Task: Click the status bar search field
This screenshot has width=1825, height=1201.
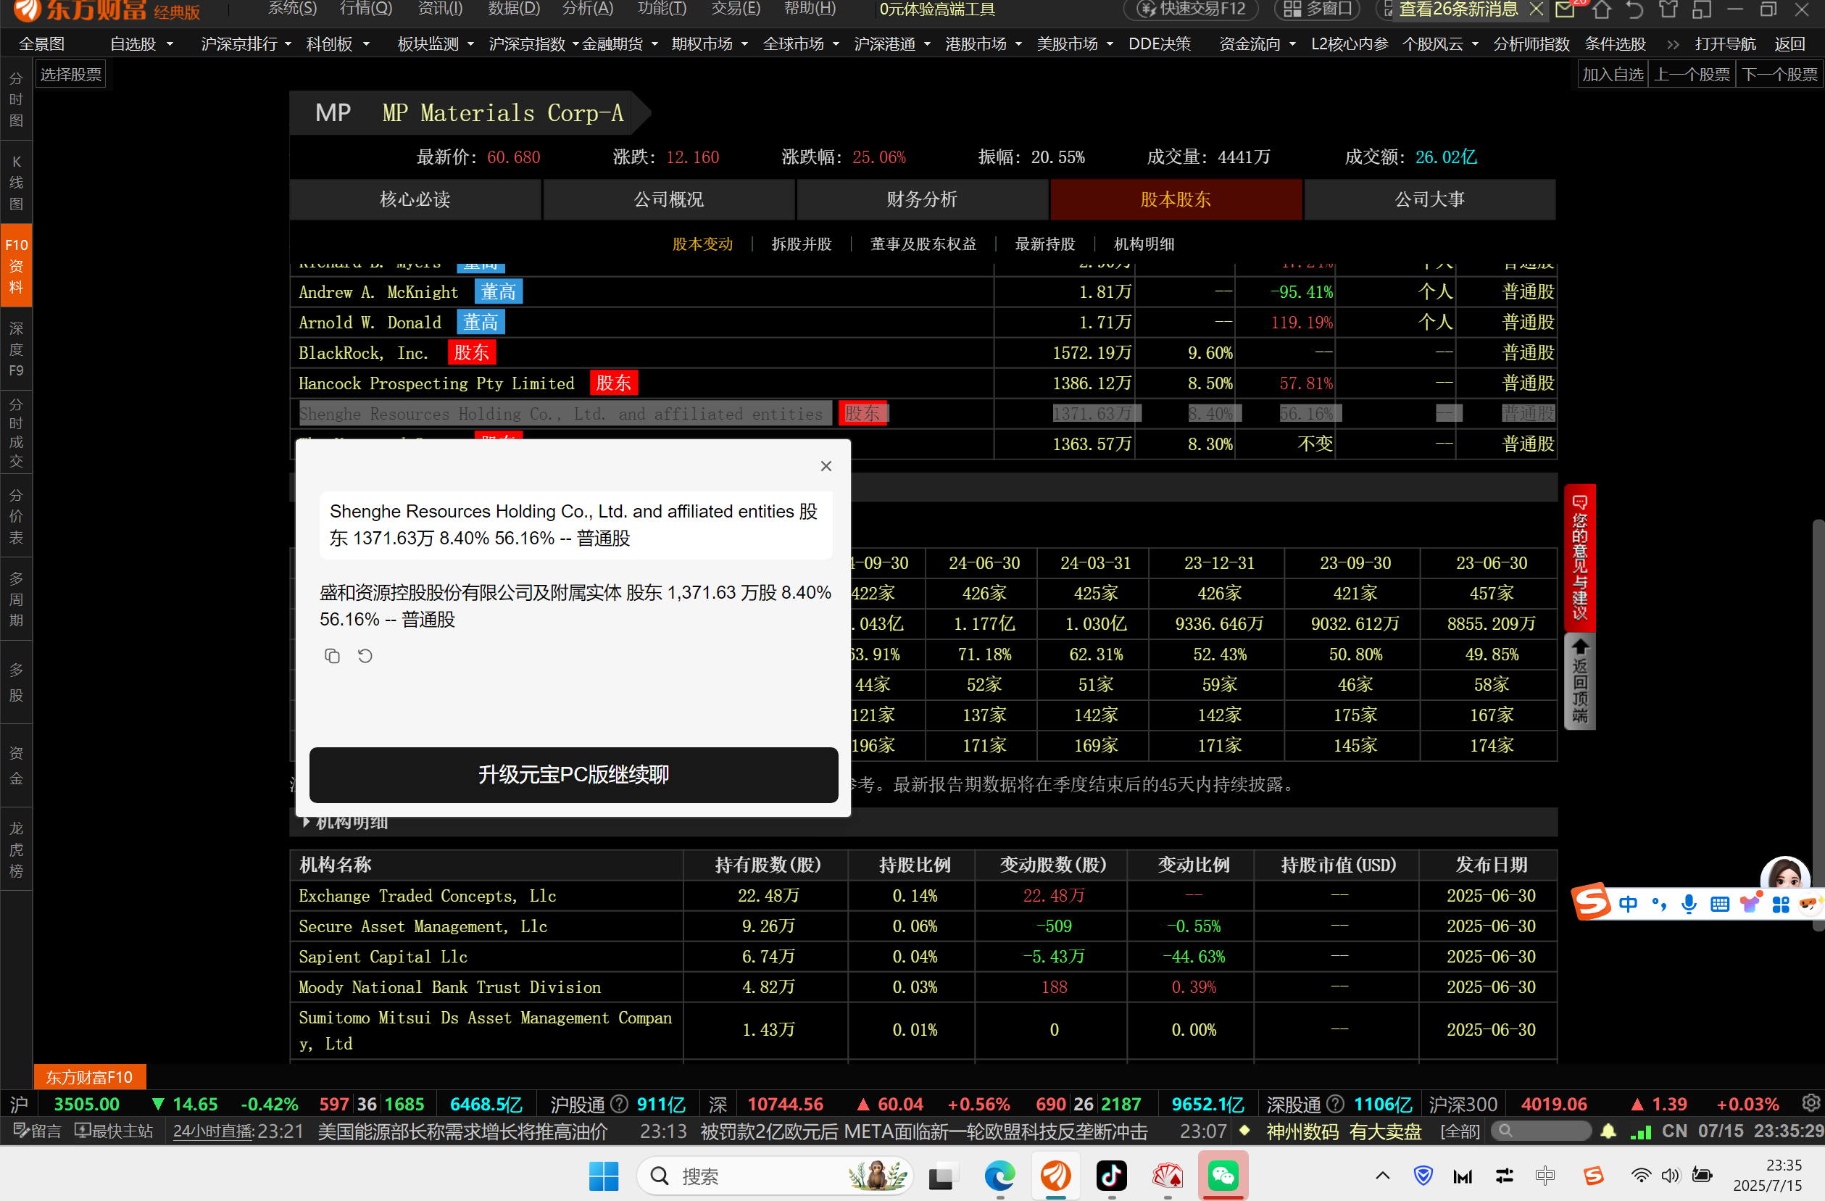Action: pos(1542,1131)
